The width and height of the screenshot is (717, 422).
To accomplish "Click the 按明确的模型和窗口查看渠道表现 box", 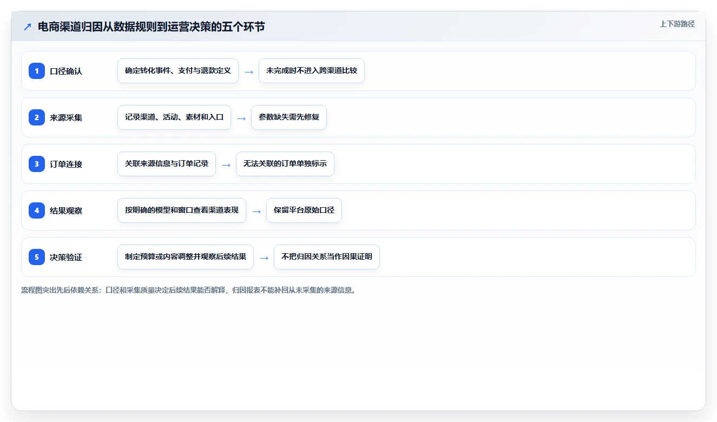I will click(182, 210).
